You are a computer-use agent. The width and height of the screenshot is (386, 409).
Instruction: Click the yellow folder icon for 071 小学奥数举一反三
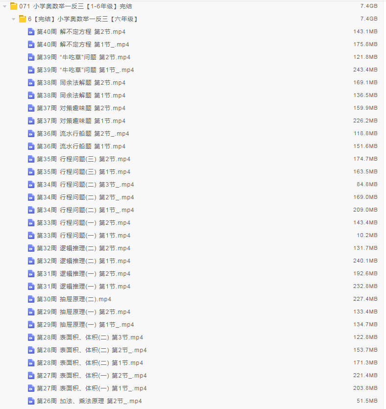pos(14,6)
